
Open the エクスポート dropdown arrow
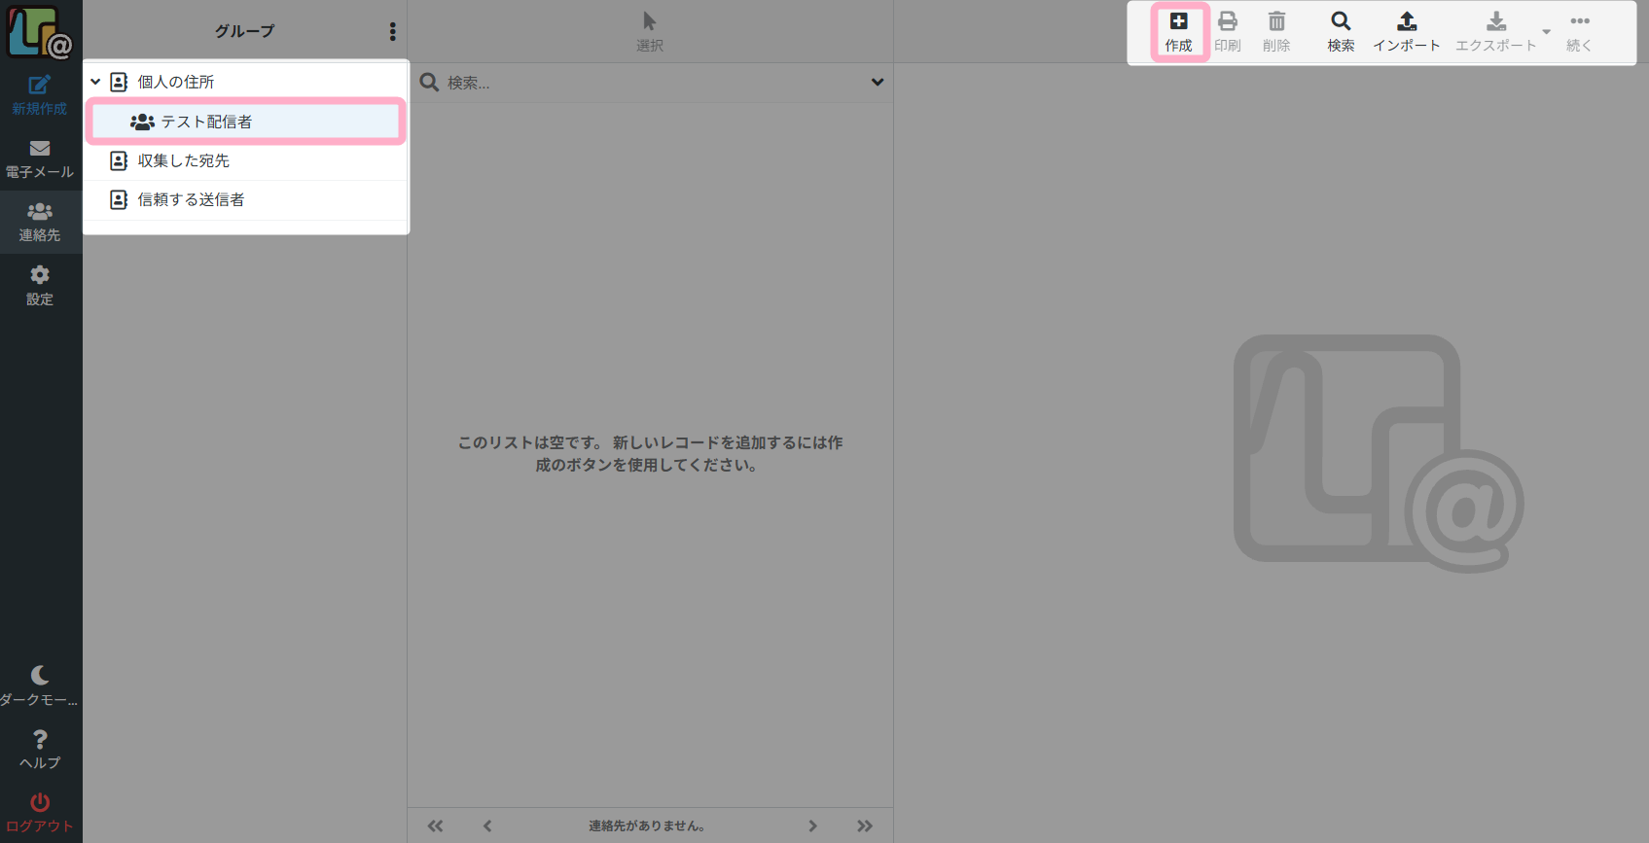click(x=1546, y=32)
